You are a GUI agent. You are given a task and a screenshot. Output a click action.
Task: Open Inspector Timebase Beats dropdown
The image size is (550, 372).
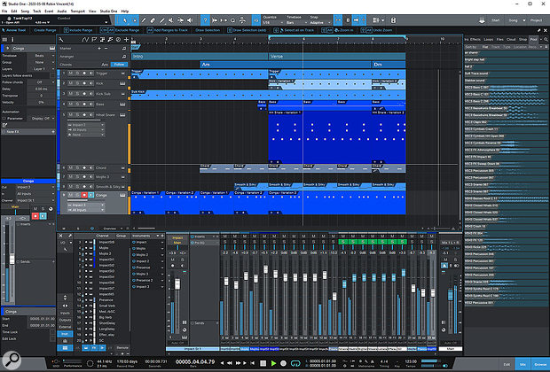pyautogui.click(x=41, y=56)
